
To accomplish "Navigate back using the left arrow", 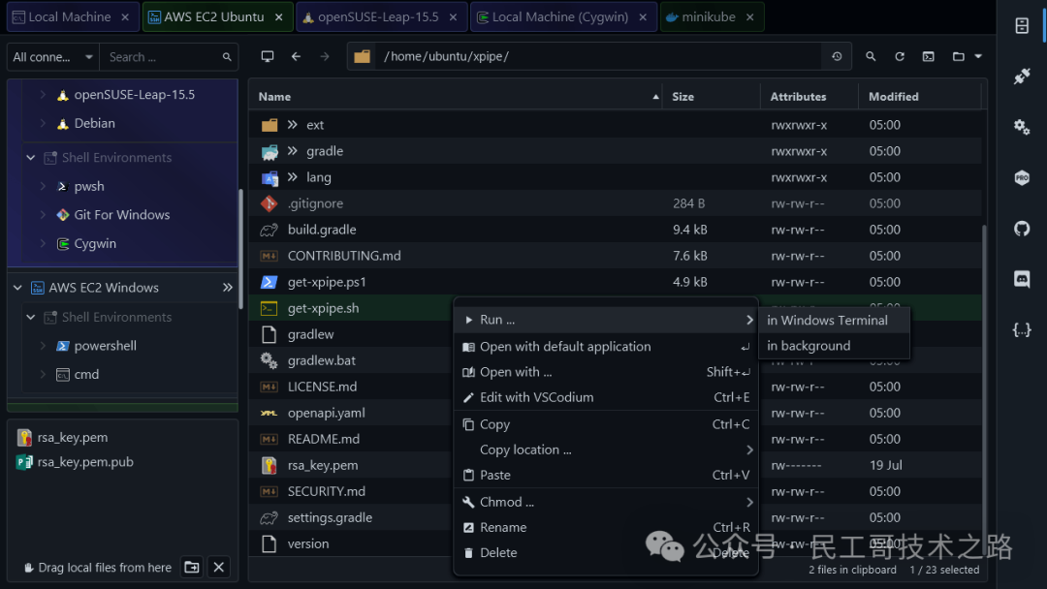I will click(297, 56).
